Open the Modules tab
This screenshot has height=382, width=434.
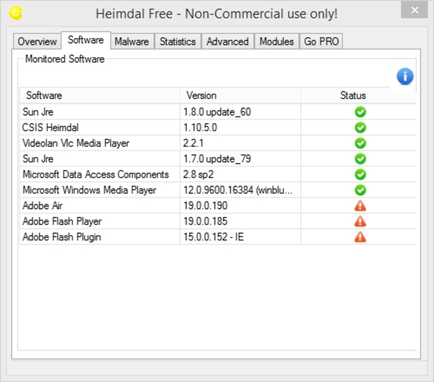click(x=276, y=42)
